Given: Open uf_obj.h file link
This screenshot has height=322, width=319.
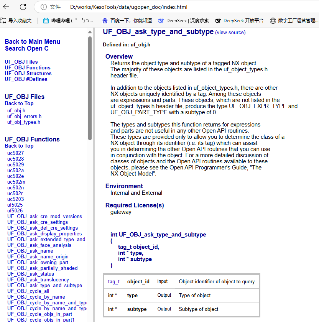Looking at the screenshot, I should pyautogui.click(x=16, y=111).
